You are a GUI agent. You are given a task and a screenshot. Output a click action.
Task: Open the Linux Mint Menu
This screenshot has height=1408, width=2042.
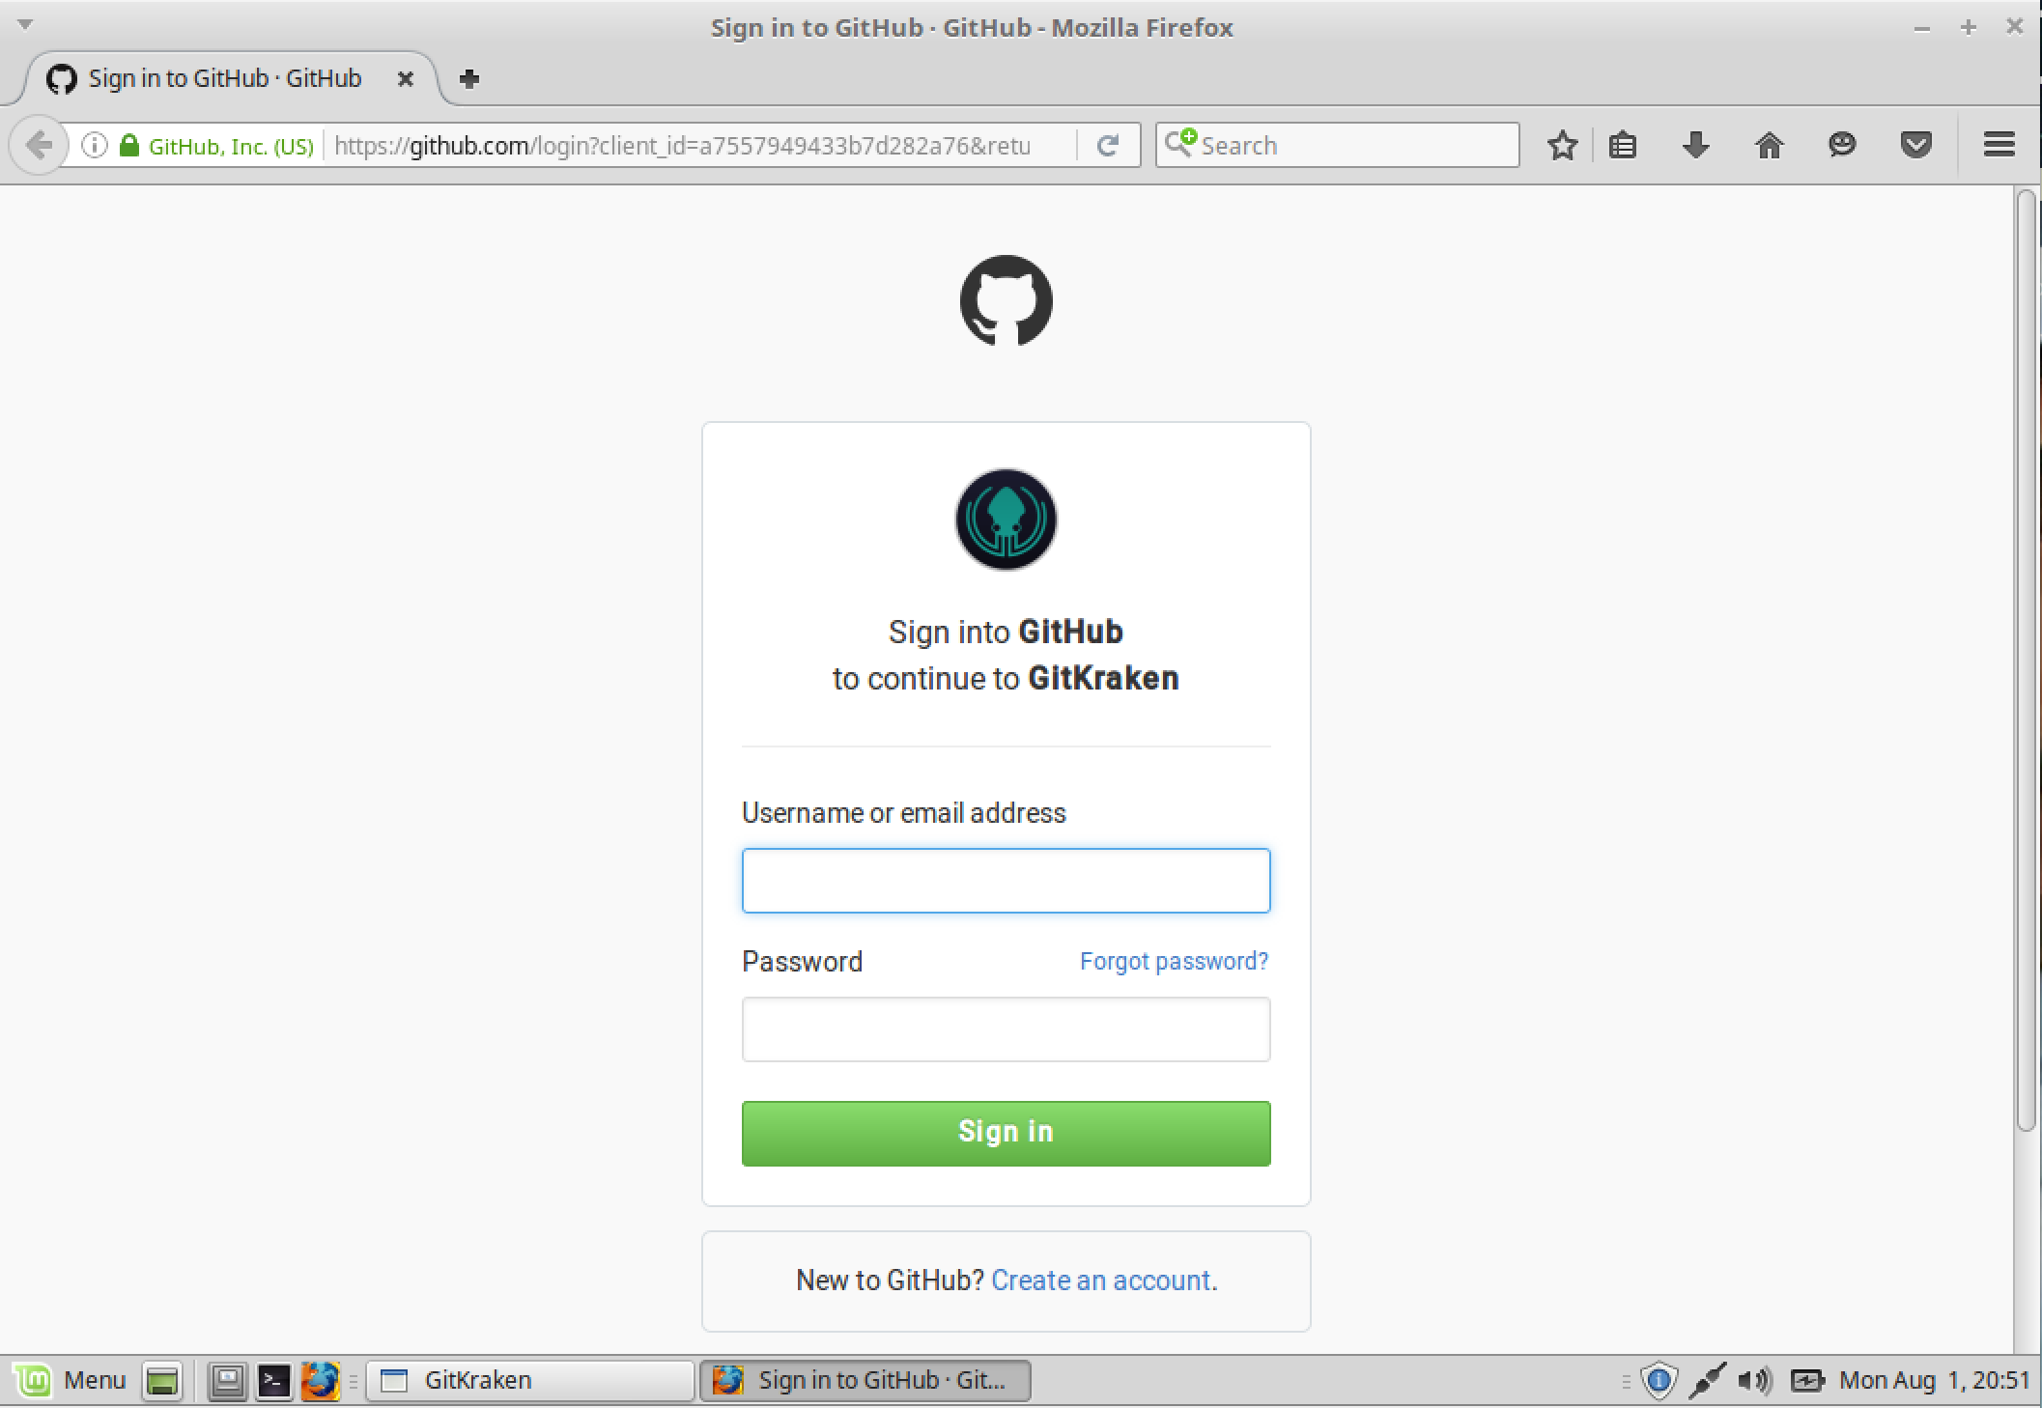pos(71,1380)
